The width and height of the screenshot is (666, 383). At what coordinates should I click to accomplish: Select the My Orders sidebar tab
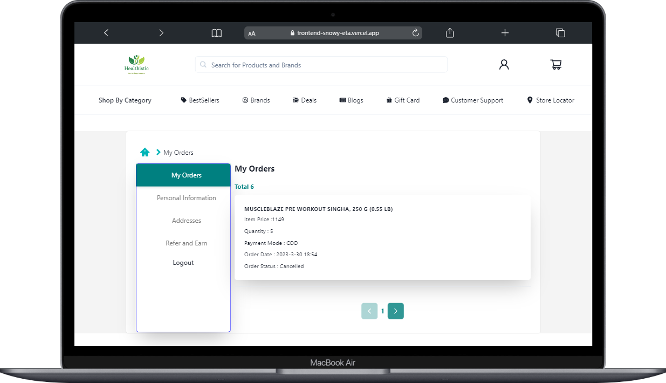[x=183, y=175]
